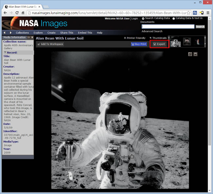Click the year value '2009'
Viewport: 213px width, 194px height.
(7, 152)
